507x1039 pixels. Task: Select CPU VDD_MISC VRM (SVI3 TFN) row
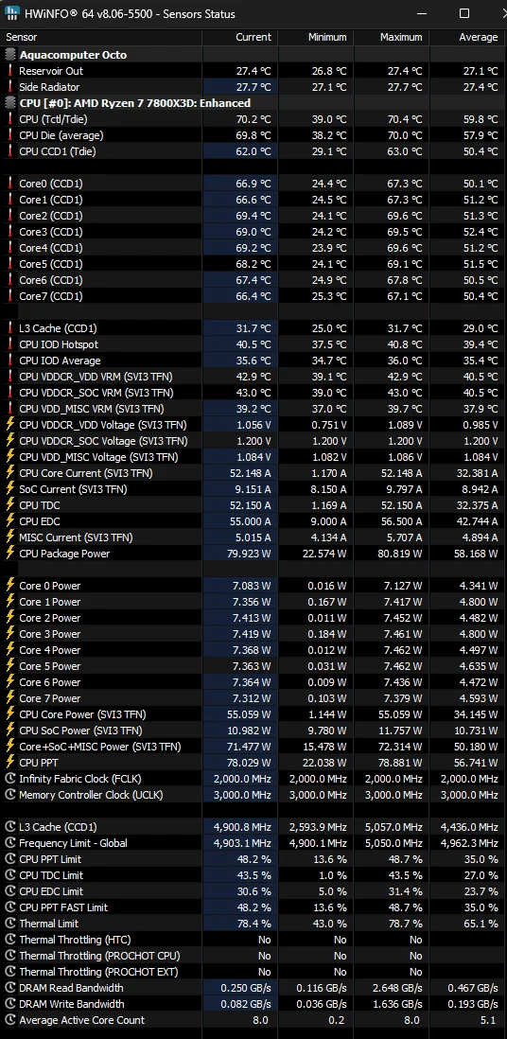[x=253, y=409]
